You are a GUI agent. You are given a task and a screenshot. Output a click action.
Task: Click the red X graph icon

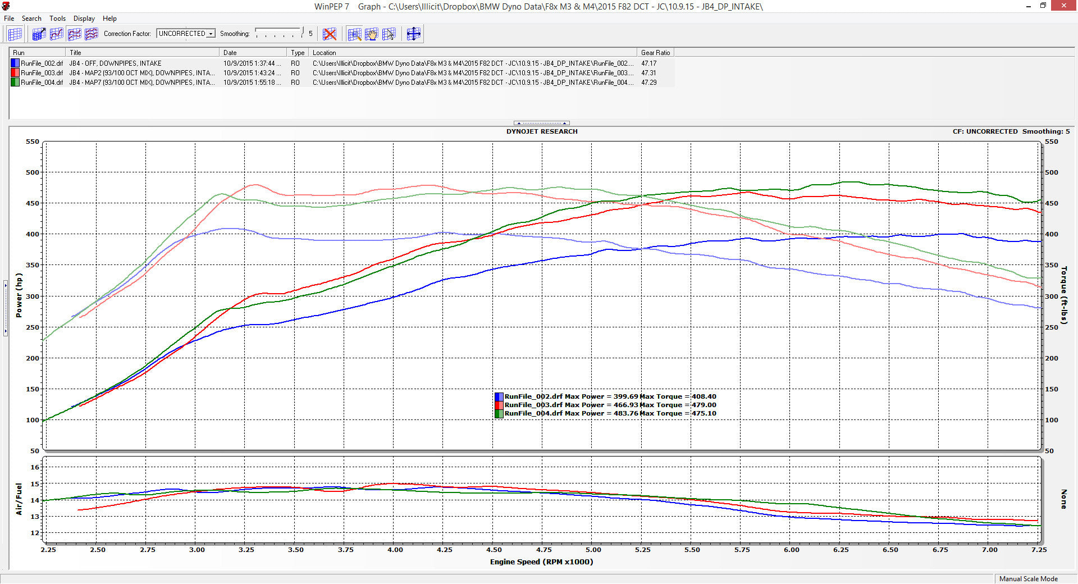tap(330, 34)
